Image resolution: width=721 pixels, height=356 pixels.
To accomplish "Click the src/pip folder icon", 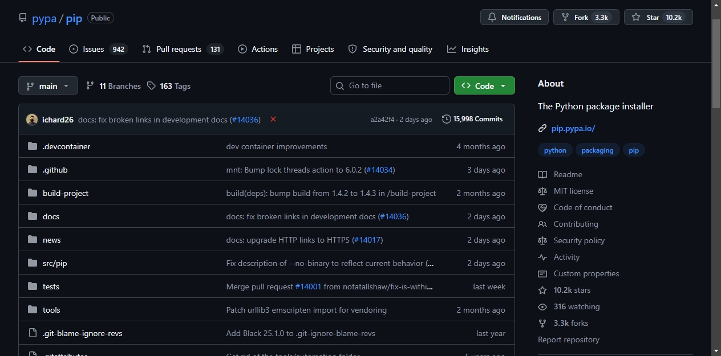I will [x=33, y=263].
